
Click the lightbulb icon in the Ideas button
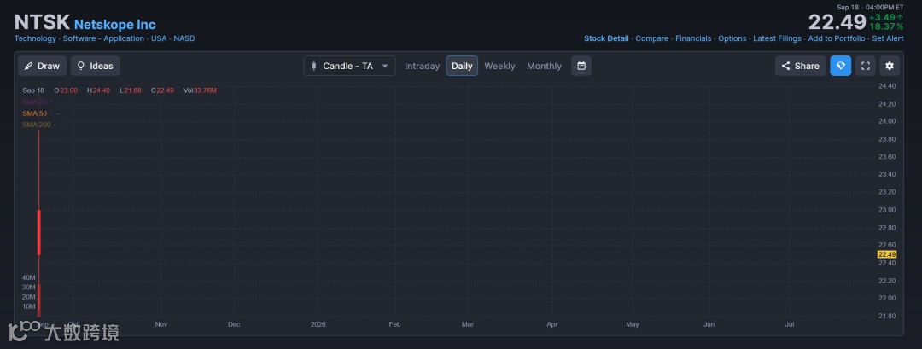coord(81,66)
